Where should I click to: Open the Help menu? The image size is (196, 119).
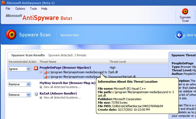(44, 9)
